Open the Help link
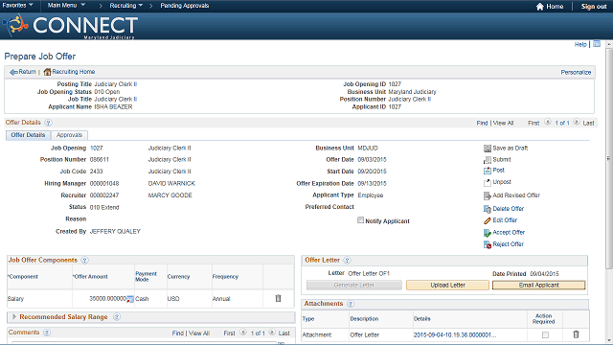Viewport: 613px width, 345px height. pos(580,45)
